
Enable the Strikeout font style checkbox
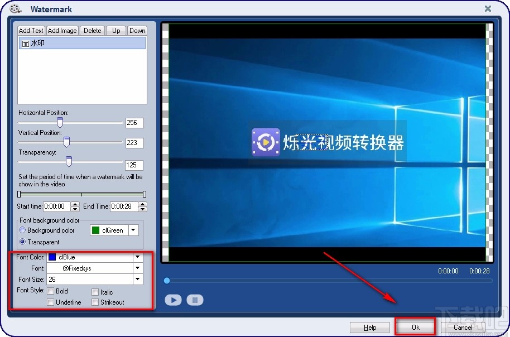95,302
